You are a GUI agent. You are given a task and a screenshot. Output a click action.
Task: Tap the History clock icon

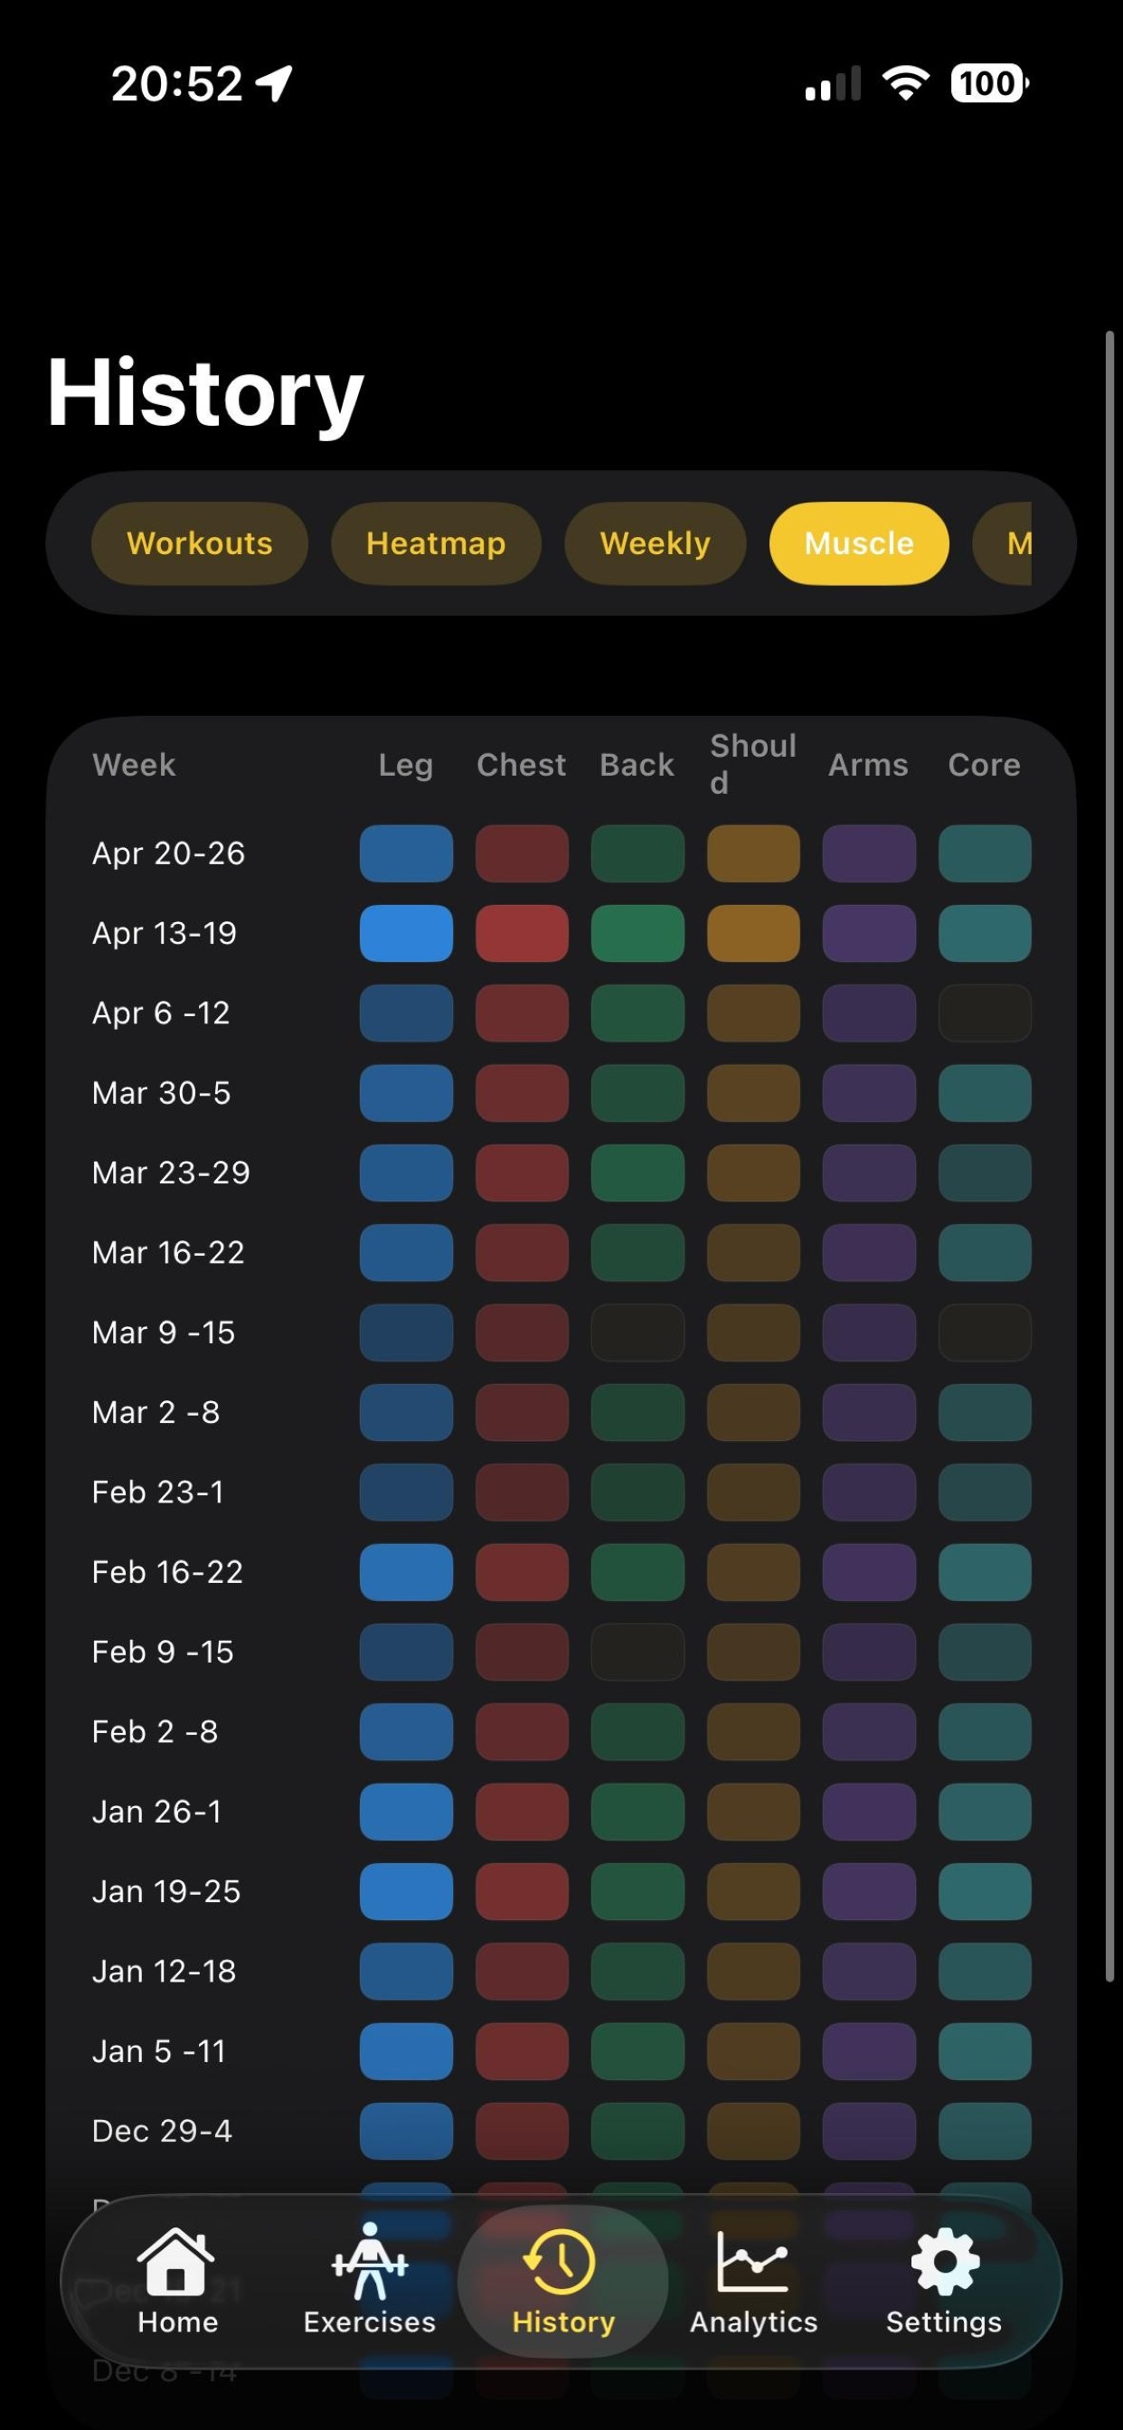click(561, 2261)
